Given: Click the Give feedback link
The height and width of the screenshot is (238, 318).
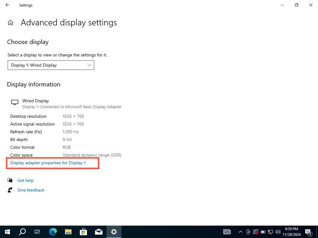Looking at the screenshot, I should pyautogui.click(x=31, y=190).
